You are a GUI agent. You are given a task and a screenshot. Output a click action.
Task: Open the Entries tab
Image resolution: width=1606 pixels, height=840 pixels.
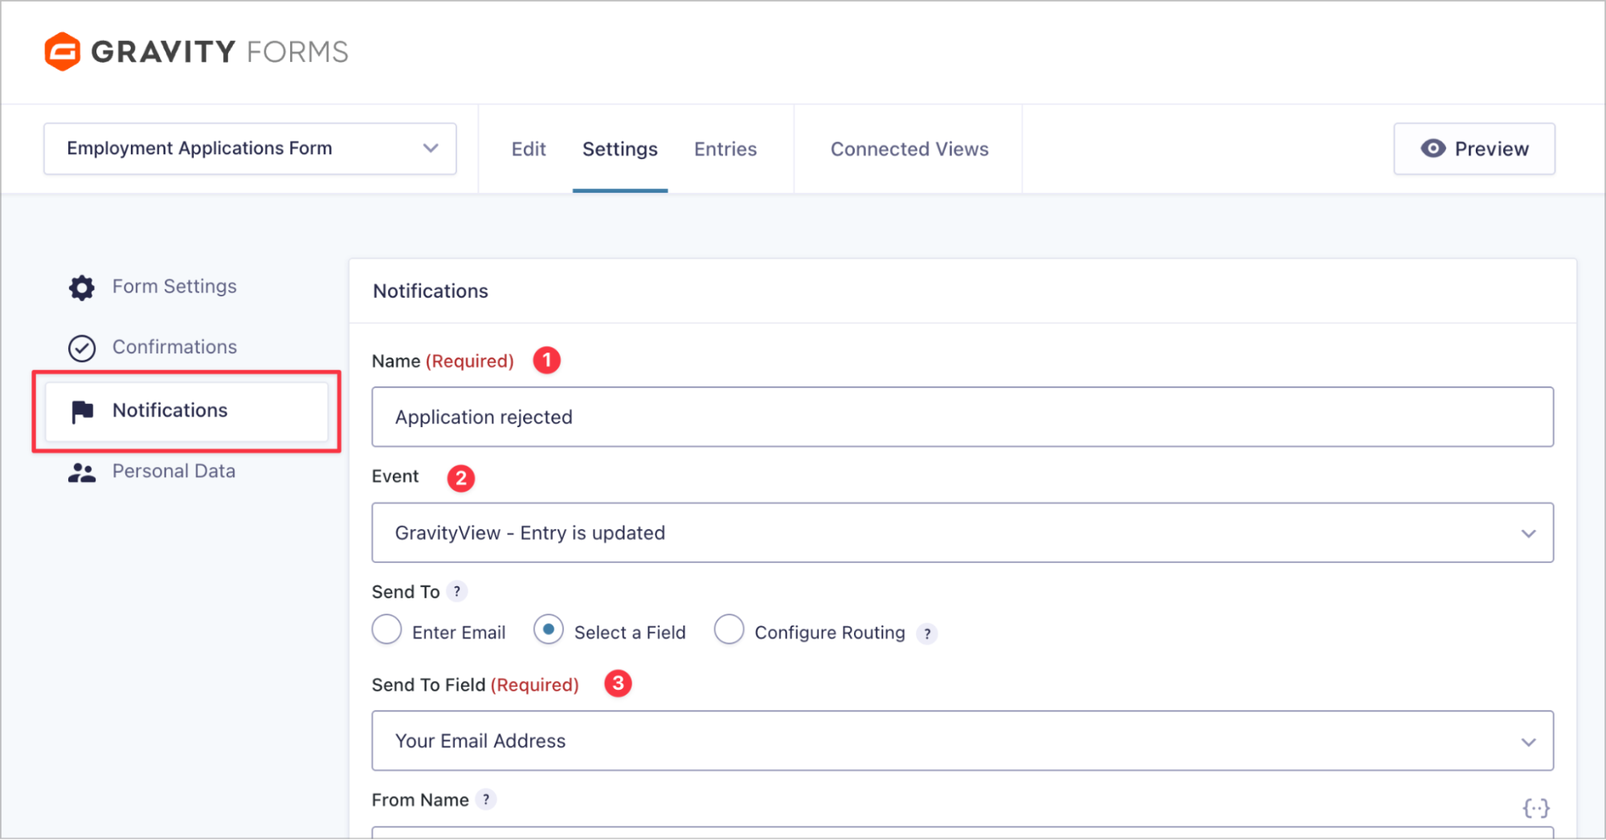[x=725, y=149]
